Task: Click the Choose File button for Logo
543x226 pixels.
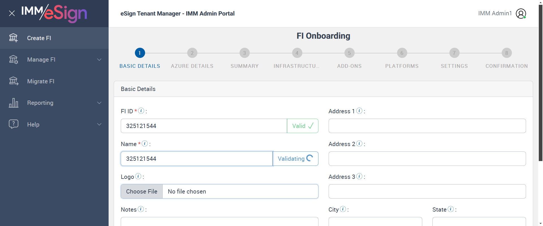Action: pyautogui.click(x=142, y=192)
